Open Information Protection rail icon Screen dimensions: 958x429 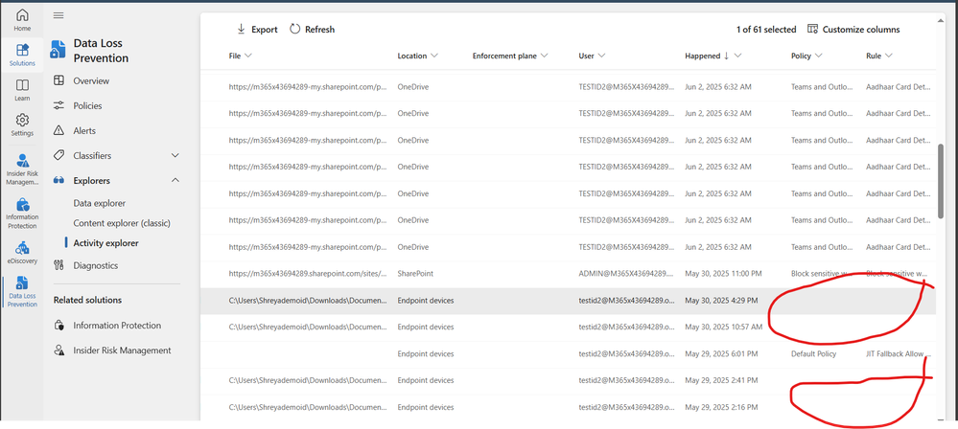[x=22, y=213]
